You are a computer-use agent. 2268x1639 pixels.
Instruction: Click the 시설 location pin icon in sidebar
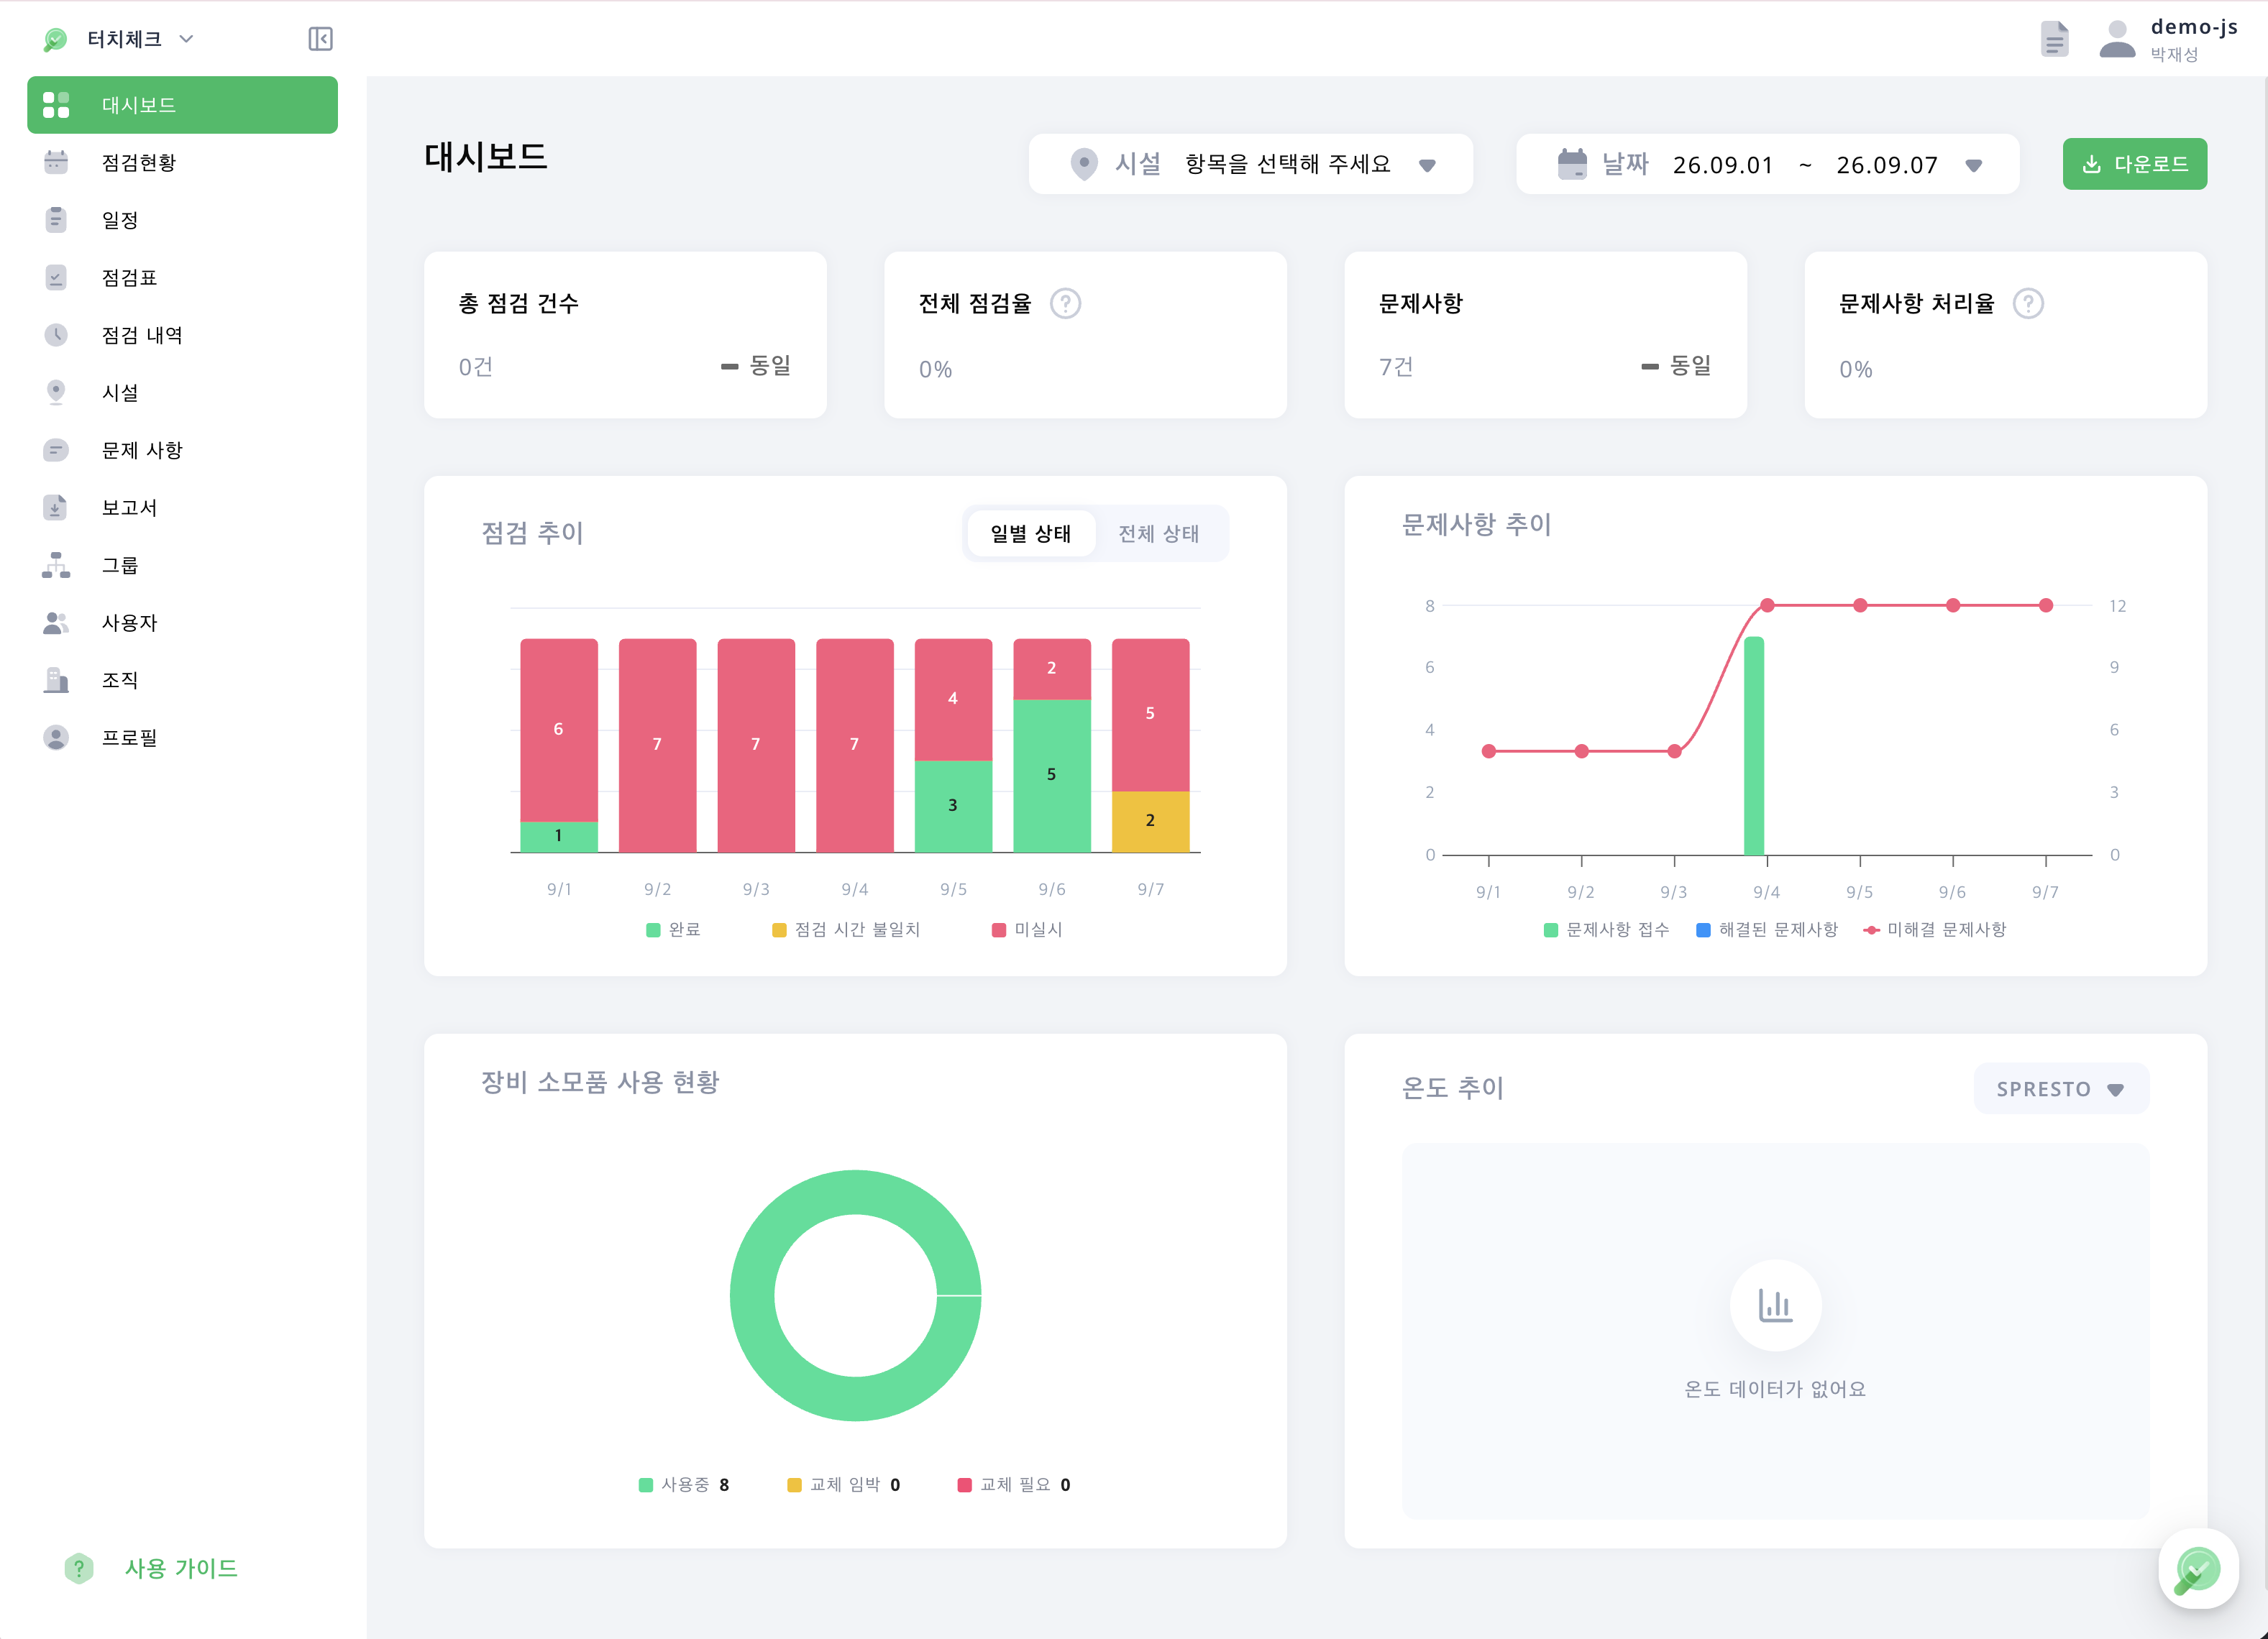(56, 392)
